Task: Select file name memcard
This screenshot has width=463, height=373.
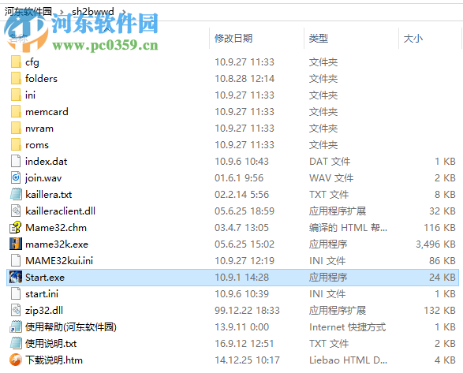Action: click(x=47, y=112)
